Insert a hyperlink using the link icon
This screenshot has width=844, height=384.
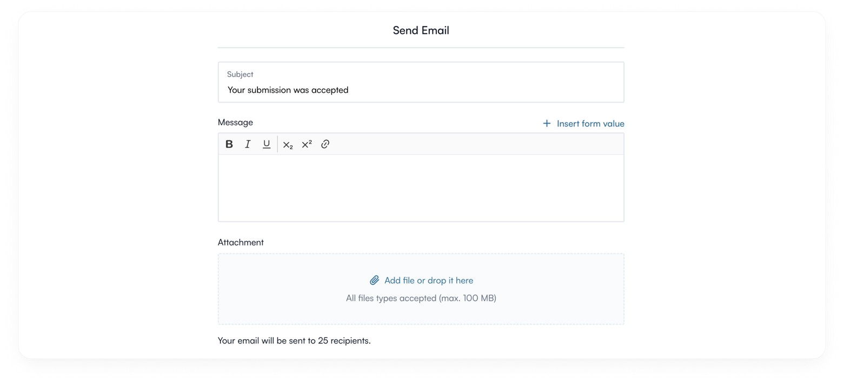pyautogui.click(x=325, y=144)
